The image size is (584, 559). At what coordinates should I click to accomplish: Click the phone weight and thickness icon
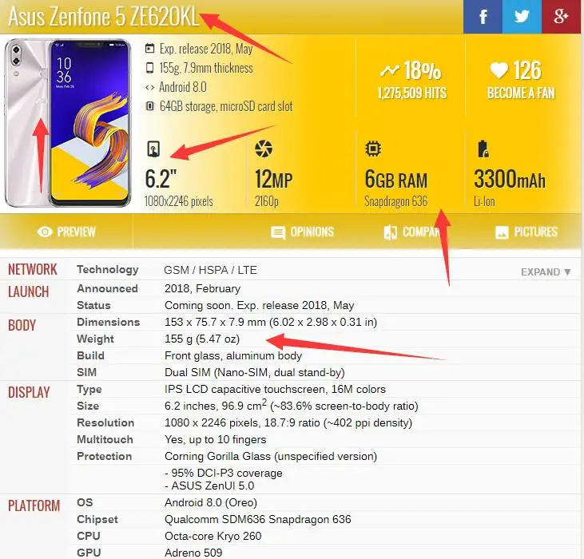coord(149,68)
